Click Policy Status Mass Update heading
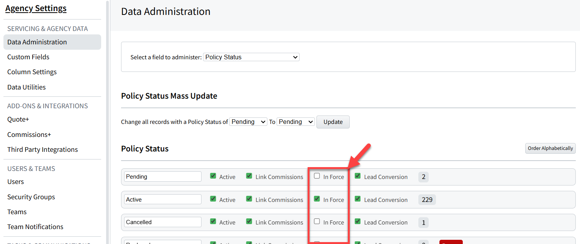The image size is (580, 244). tap(169, 96)
